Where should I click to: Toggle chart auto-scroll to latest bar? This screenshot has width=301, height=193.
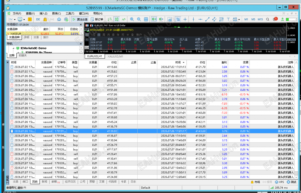coord(154,19)
